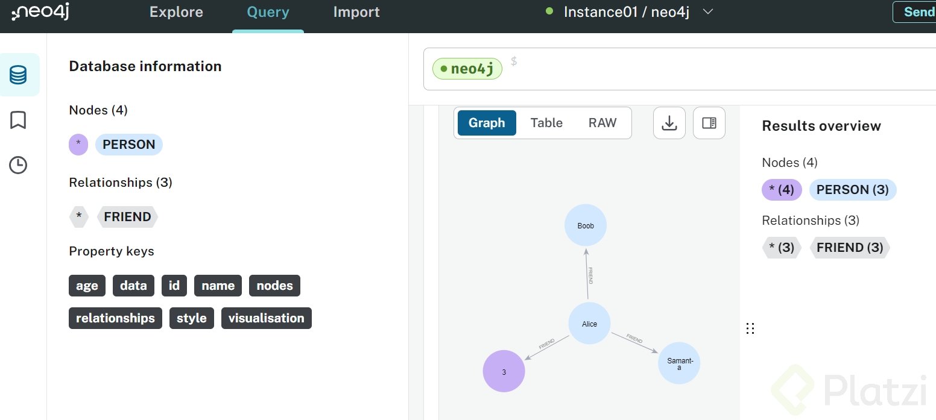Open the Import tab
This screenshot has width=936, height=420.
(356, 12)
